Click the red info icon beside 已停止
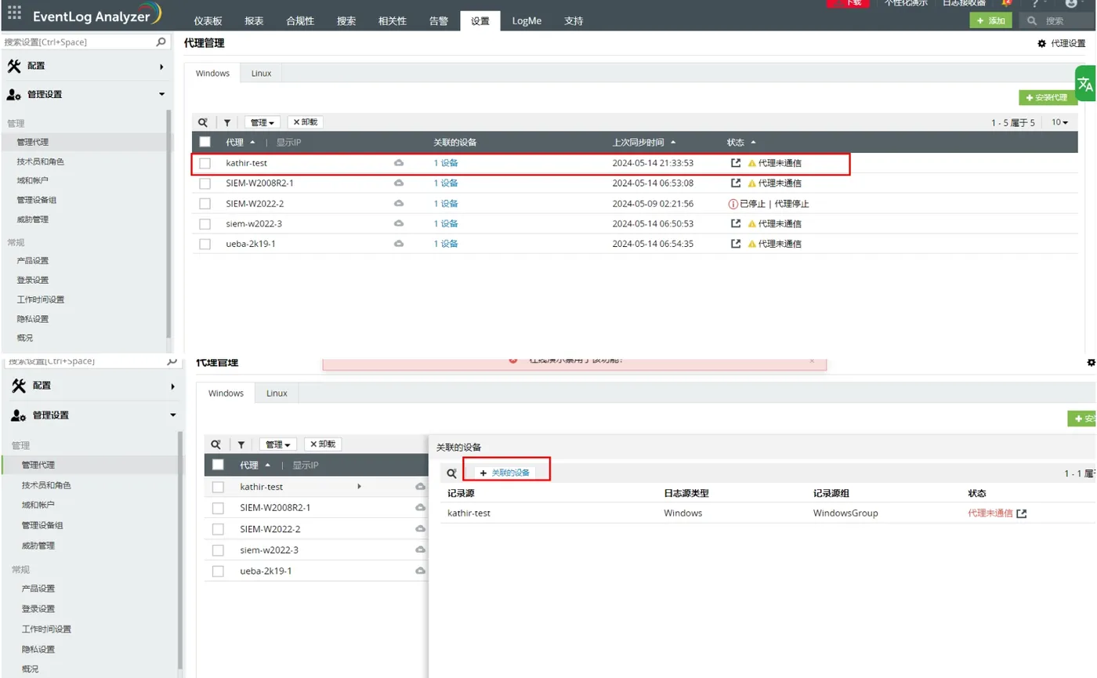The width and height of the screenshot is (1097, 678). pyautogui.click(x=733, y=204)
